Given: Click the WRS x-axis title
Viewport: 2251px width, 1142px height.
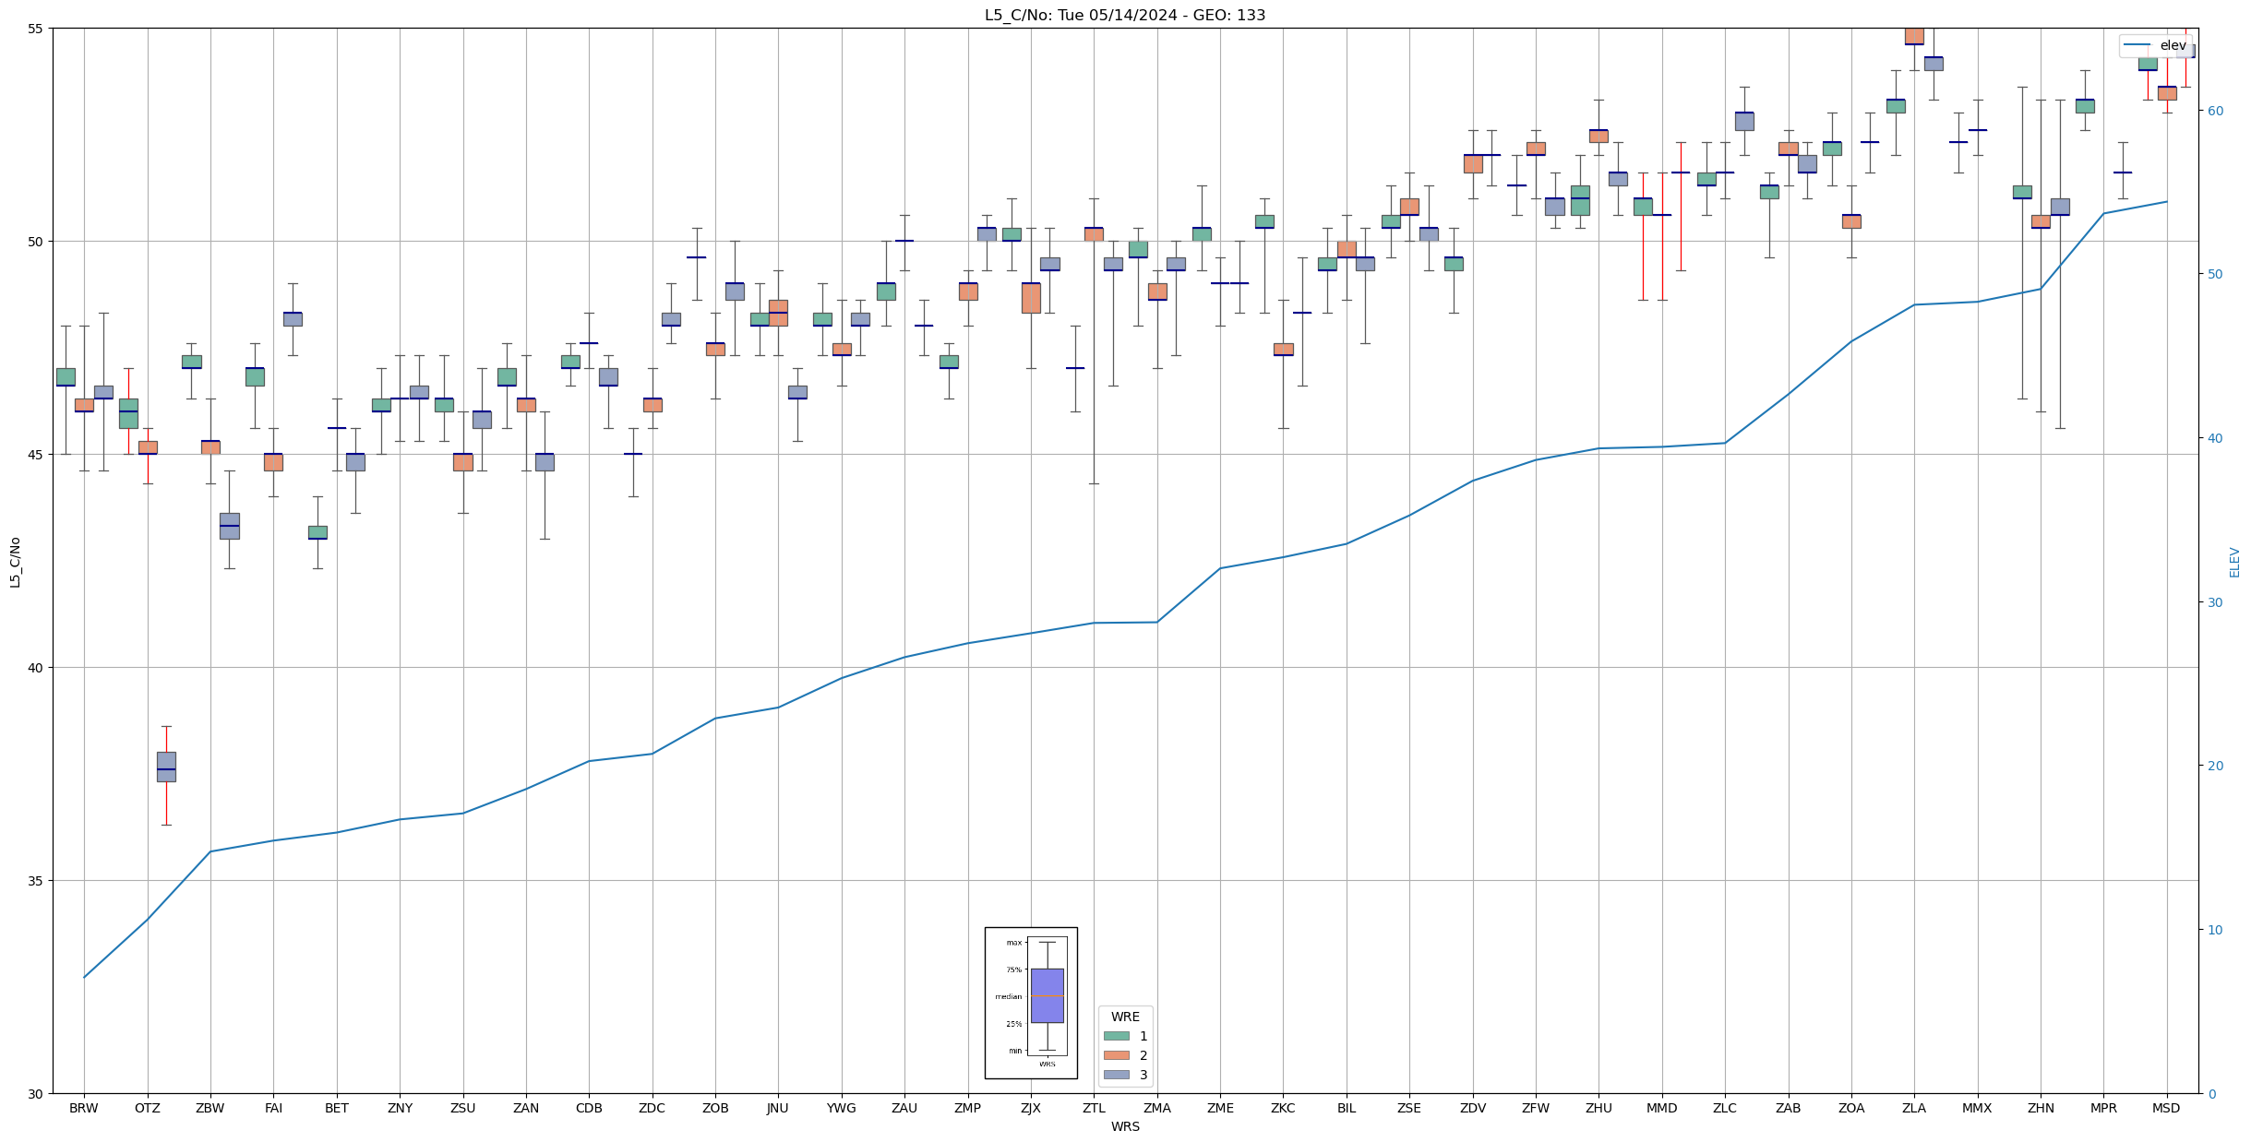Looking at the screenshot, I should [x=1125, y=1126].
